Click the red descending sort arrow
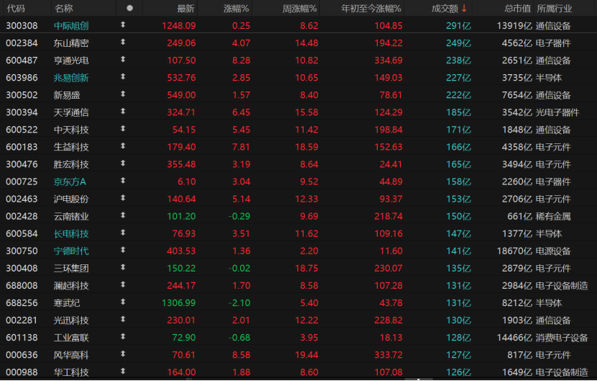597x381 pixels. (x=464, y=9)
